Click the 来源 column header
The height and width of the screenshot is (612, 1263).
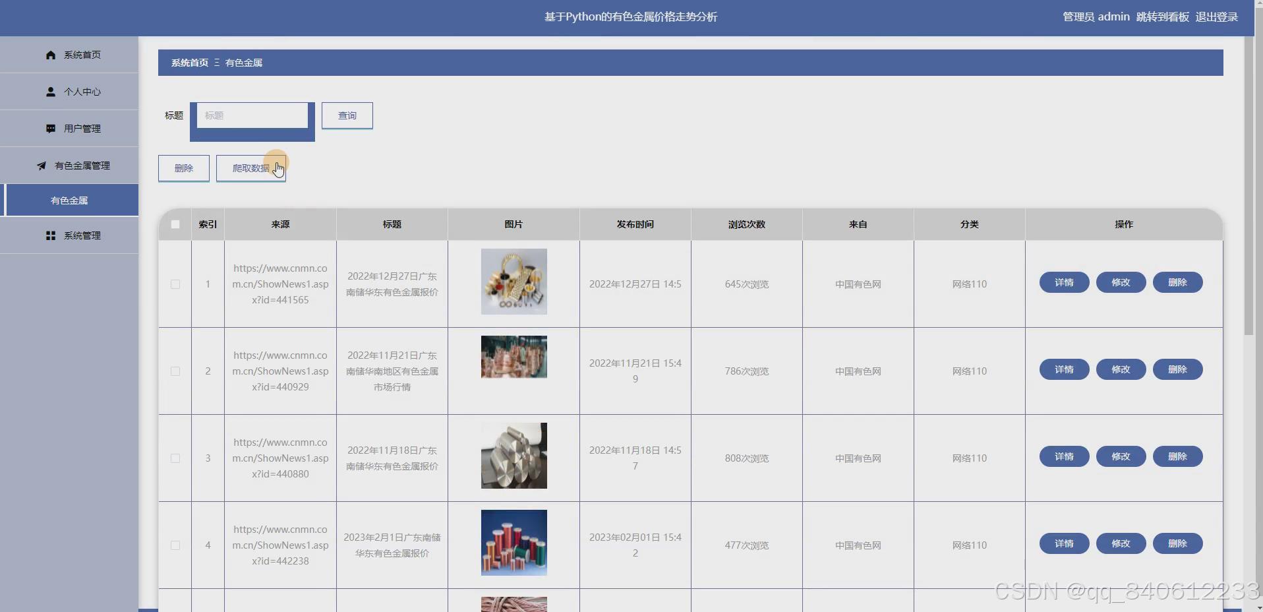point(280,224)
